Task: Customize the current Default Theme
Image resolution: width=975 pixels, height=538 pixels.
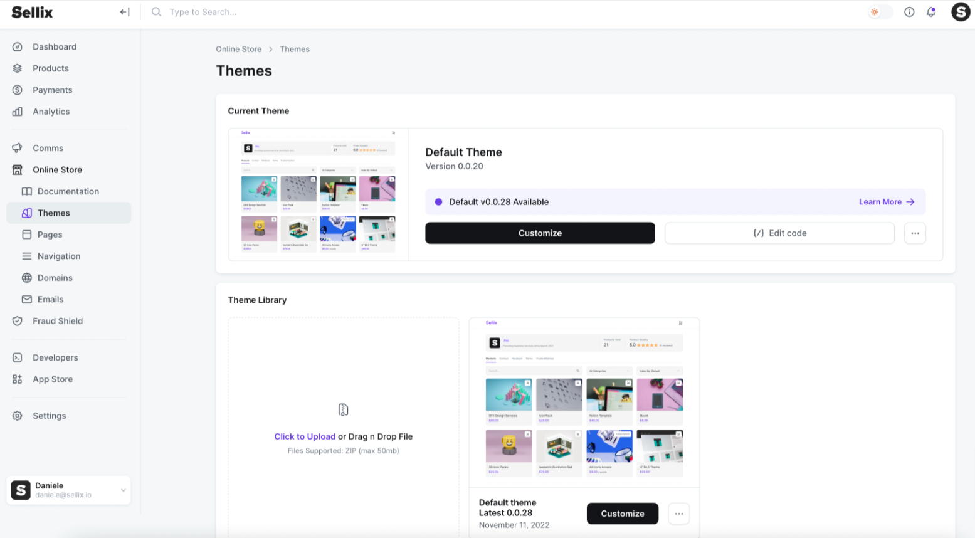Action: point(540,233)
